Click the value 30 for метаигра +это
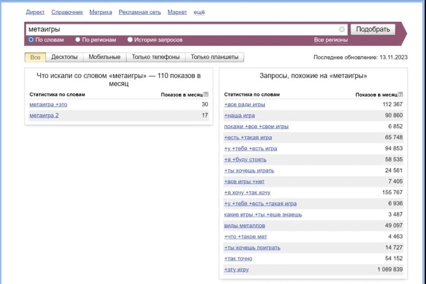 coord(205,104)
